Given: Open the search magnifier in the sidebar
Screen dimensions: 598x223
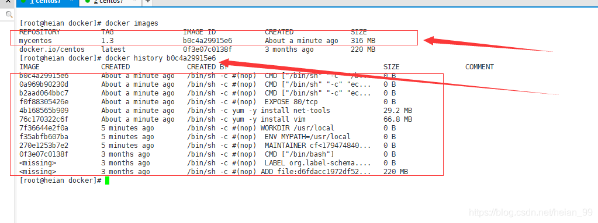Looking at the screenshot, I should [x=9, y=15].
